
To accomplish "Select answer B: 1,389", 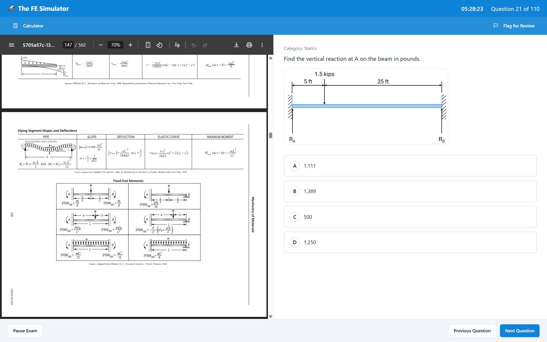I will coord(410,191).
